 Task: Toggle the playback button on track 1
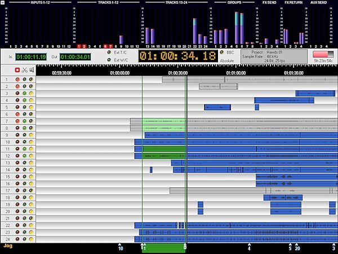click(31, 79)
